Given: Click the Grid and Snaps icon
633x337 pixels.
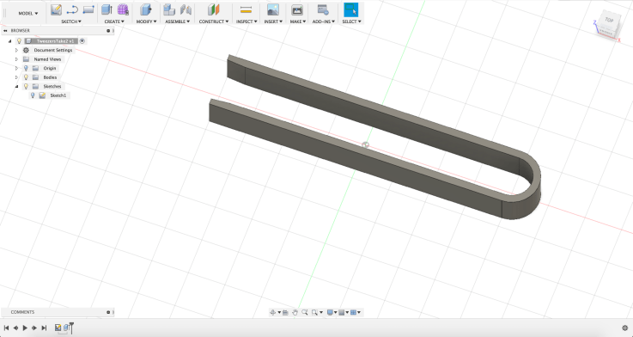Looking at the screenshot, I should (x=342, y=312).
